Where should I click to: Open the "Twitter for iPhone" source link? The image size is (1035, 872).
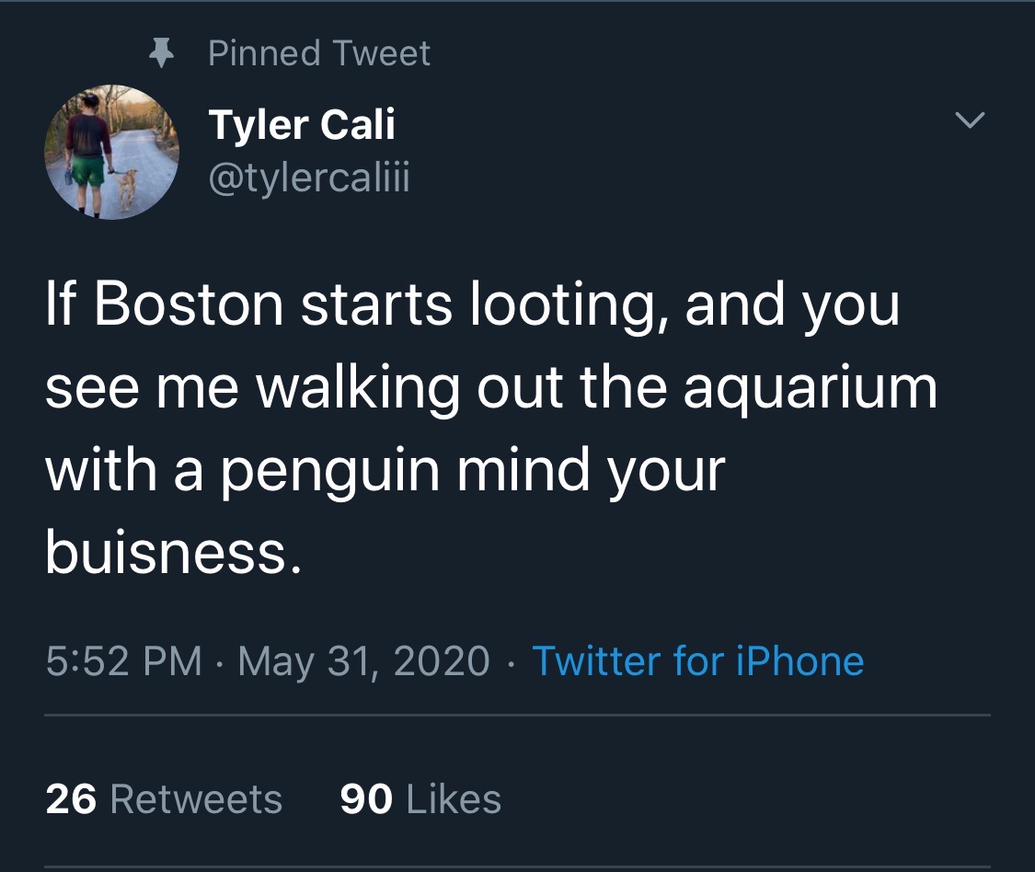[697, 660]
